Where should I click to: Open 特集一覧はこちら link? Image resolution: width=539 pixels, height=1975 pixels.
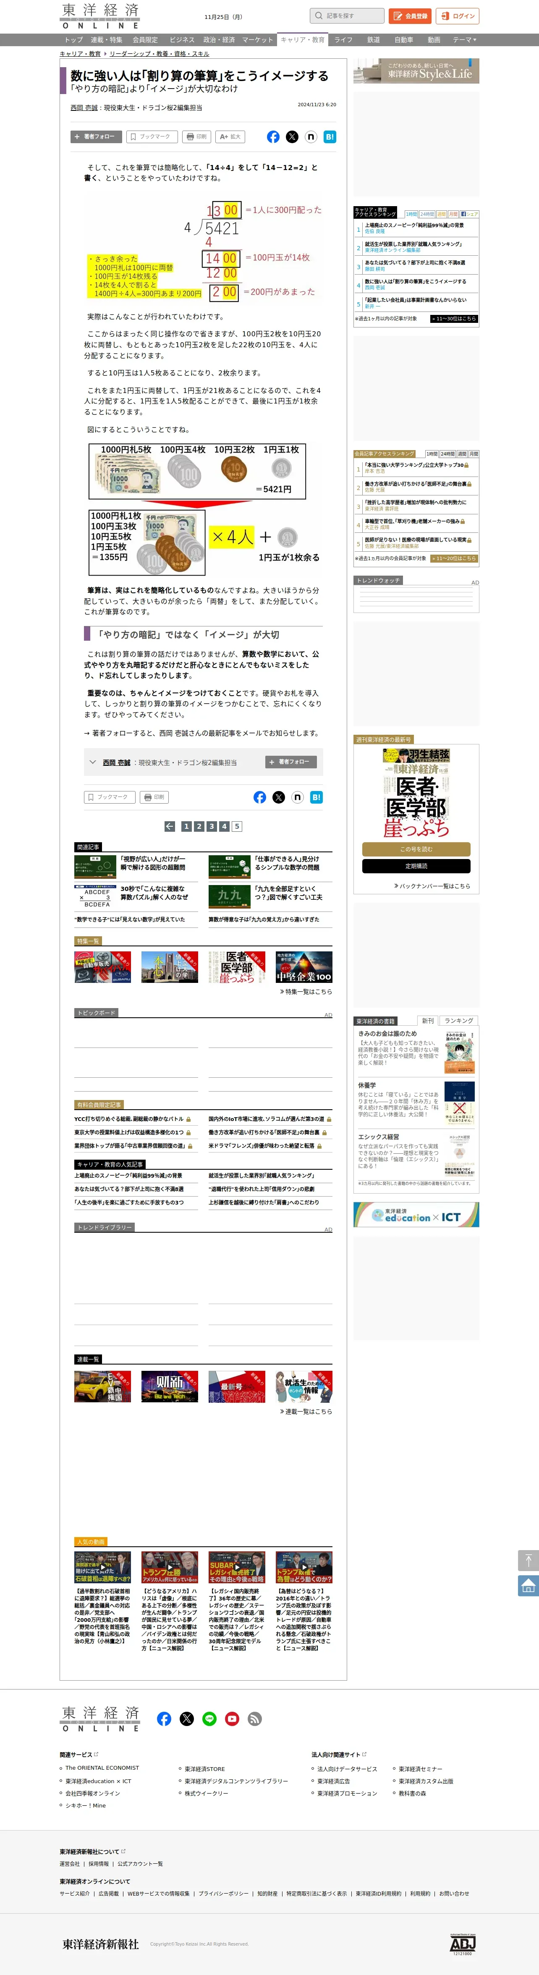[306, 991]
